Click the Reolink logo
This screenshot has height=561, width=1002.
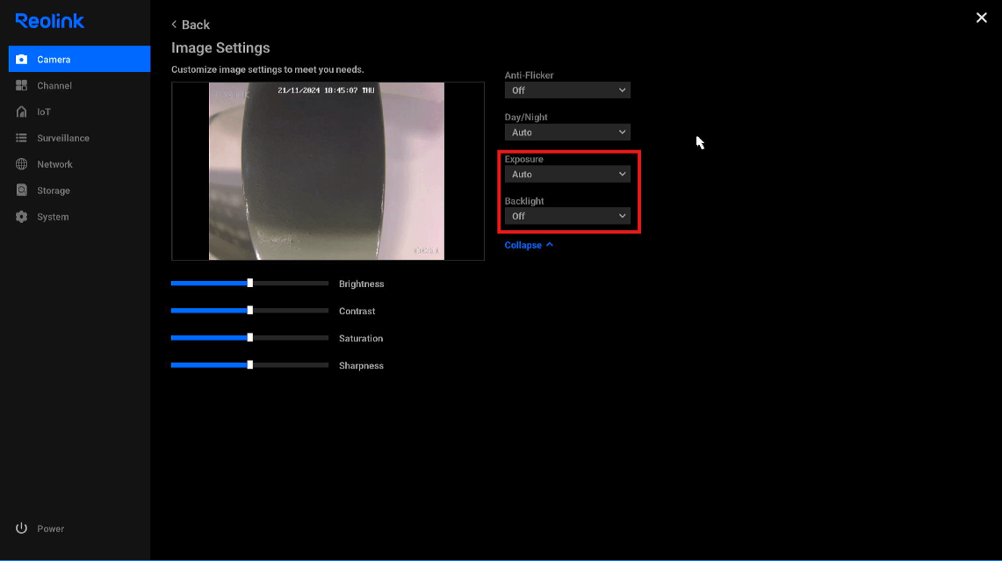pos(50,21)
